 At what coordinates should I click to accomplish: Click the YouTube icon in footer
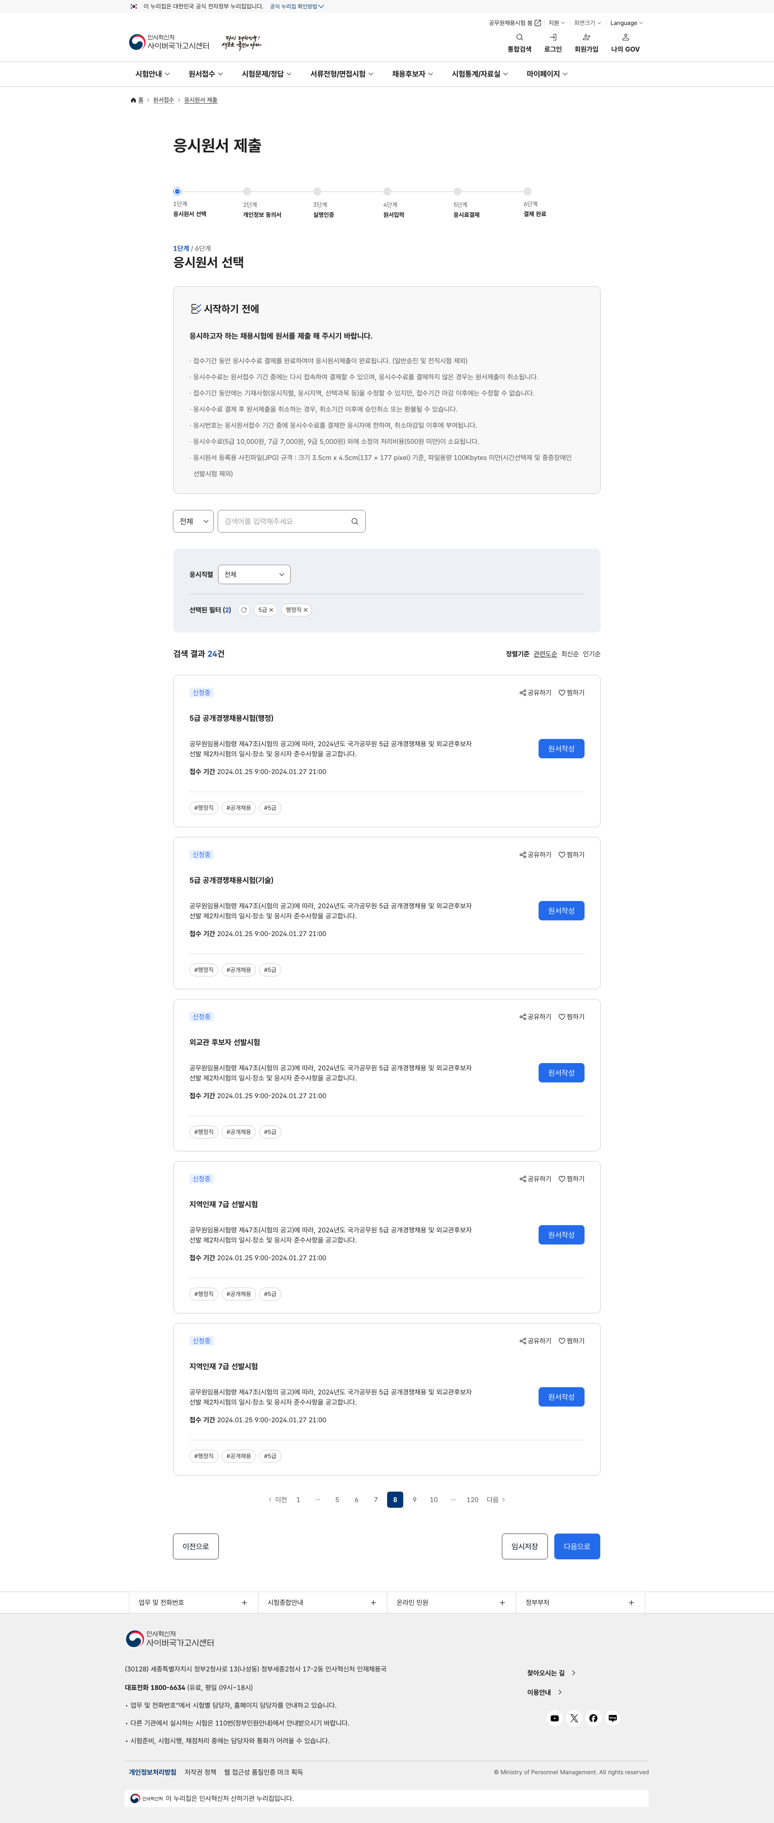pos(555,1718)
